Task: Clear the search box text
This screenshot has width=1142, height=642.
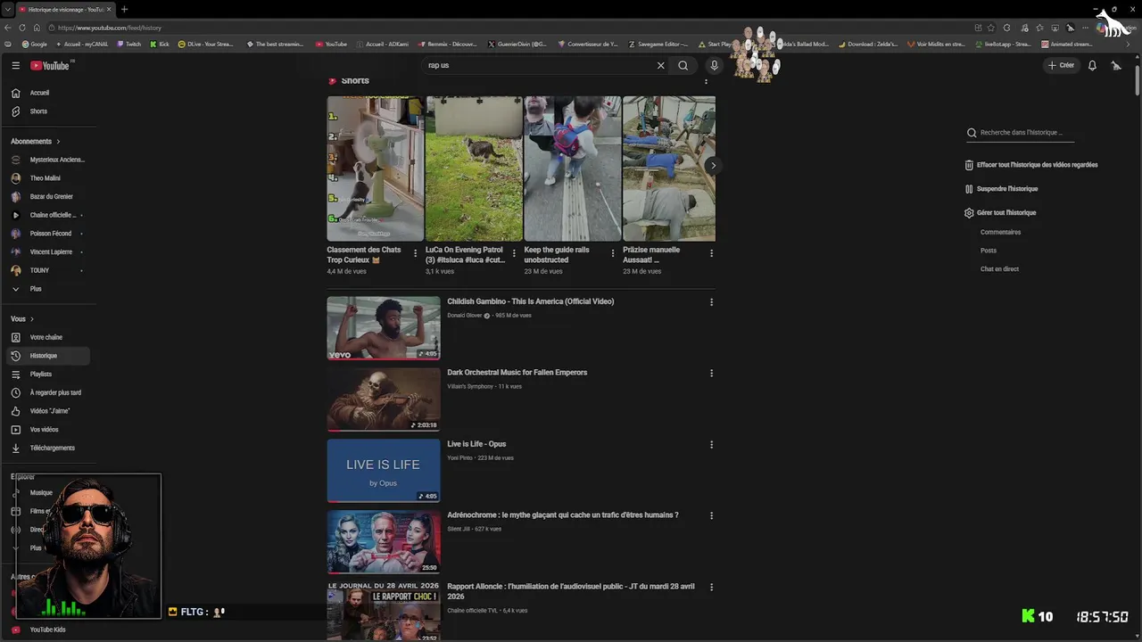Action: coord(660,65)
